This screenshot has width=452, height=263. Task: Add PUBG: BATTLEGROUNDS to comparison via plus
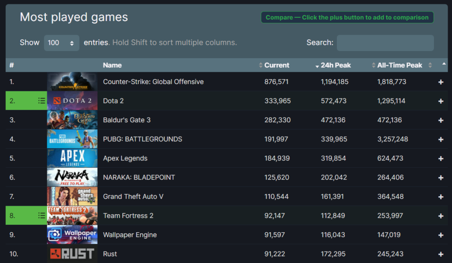[x=441, y=139]
